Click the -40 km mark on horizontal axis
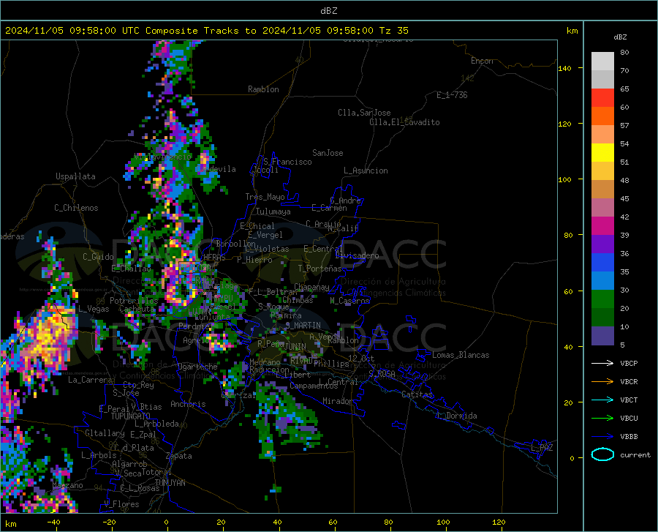 53,522
